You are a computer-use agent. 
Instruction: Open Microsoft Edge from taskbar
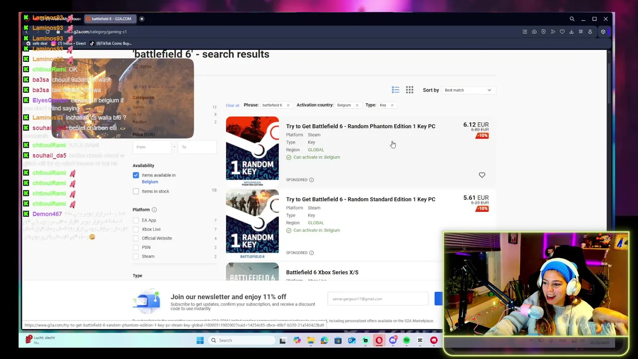324,341
